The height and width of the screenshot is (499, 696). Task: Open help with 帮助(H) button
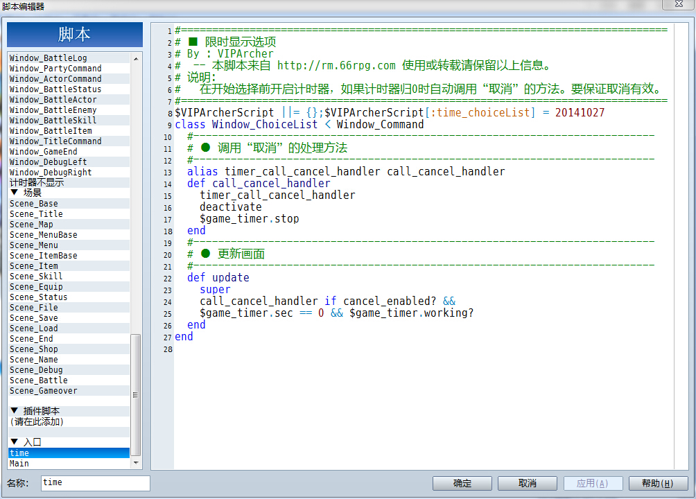tap(659, 483)
